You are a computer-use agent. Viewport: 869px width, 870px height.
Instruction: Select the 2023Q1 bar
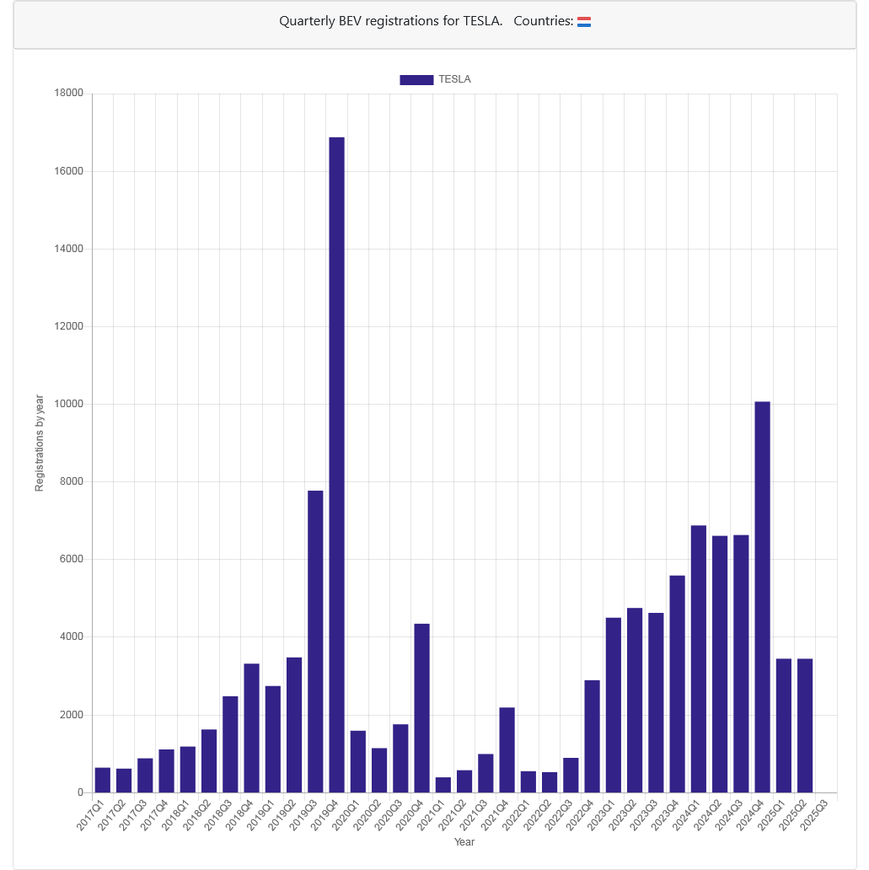pyautogui.click(x=613, y=706)
